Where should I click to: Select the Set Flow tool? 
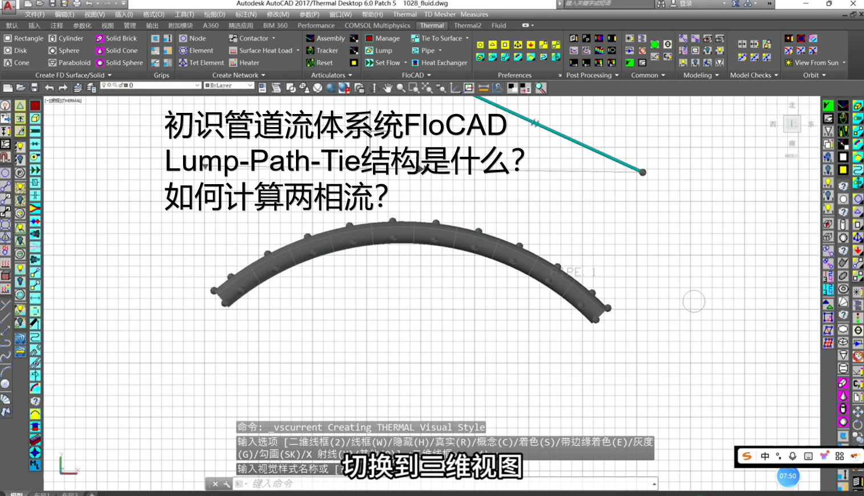(383, 63)
